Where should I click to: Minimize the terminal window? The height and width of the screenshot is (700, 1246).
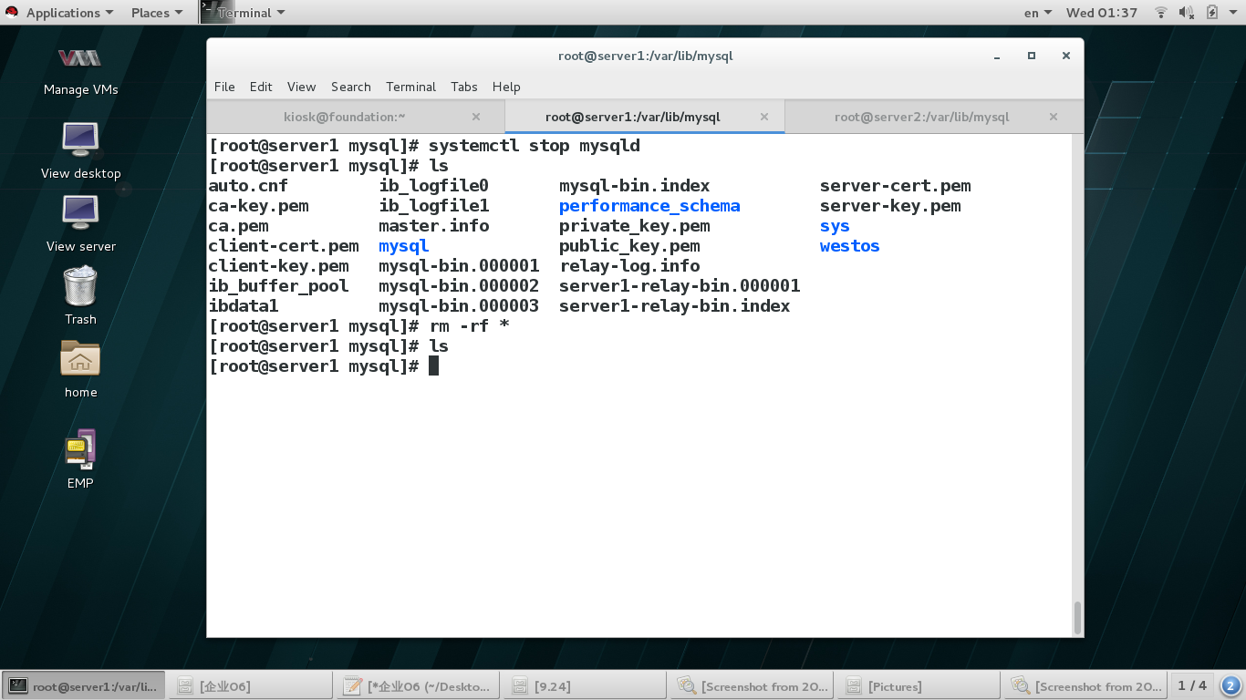click(998, 56)
